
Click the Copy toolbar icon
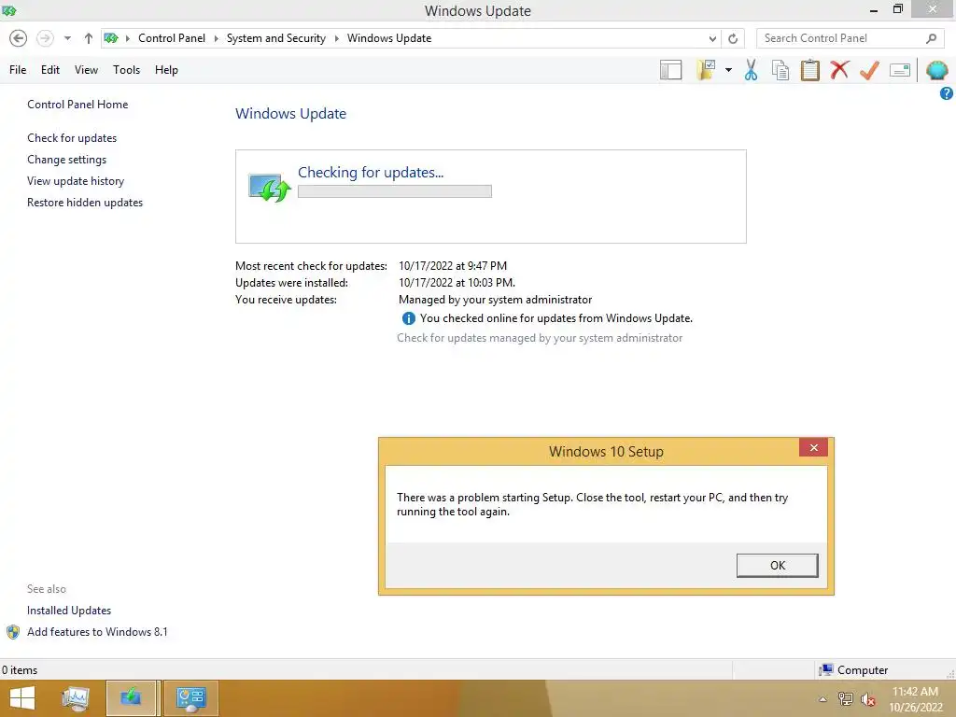coord(780,70)
